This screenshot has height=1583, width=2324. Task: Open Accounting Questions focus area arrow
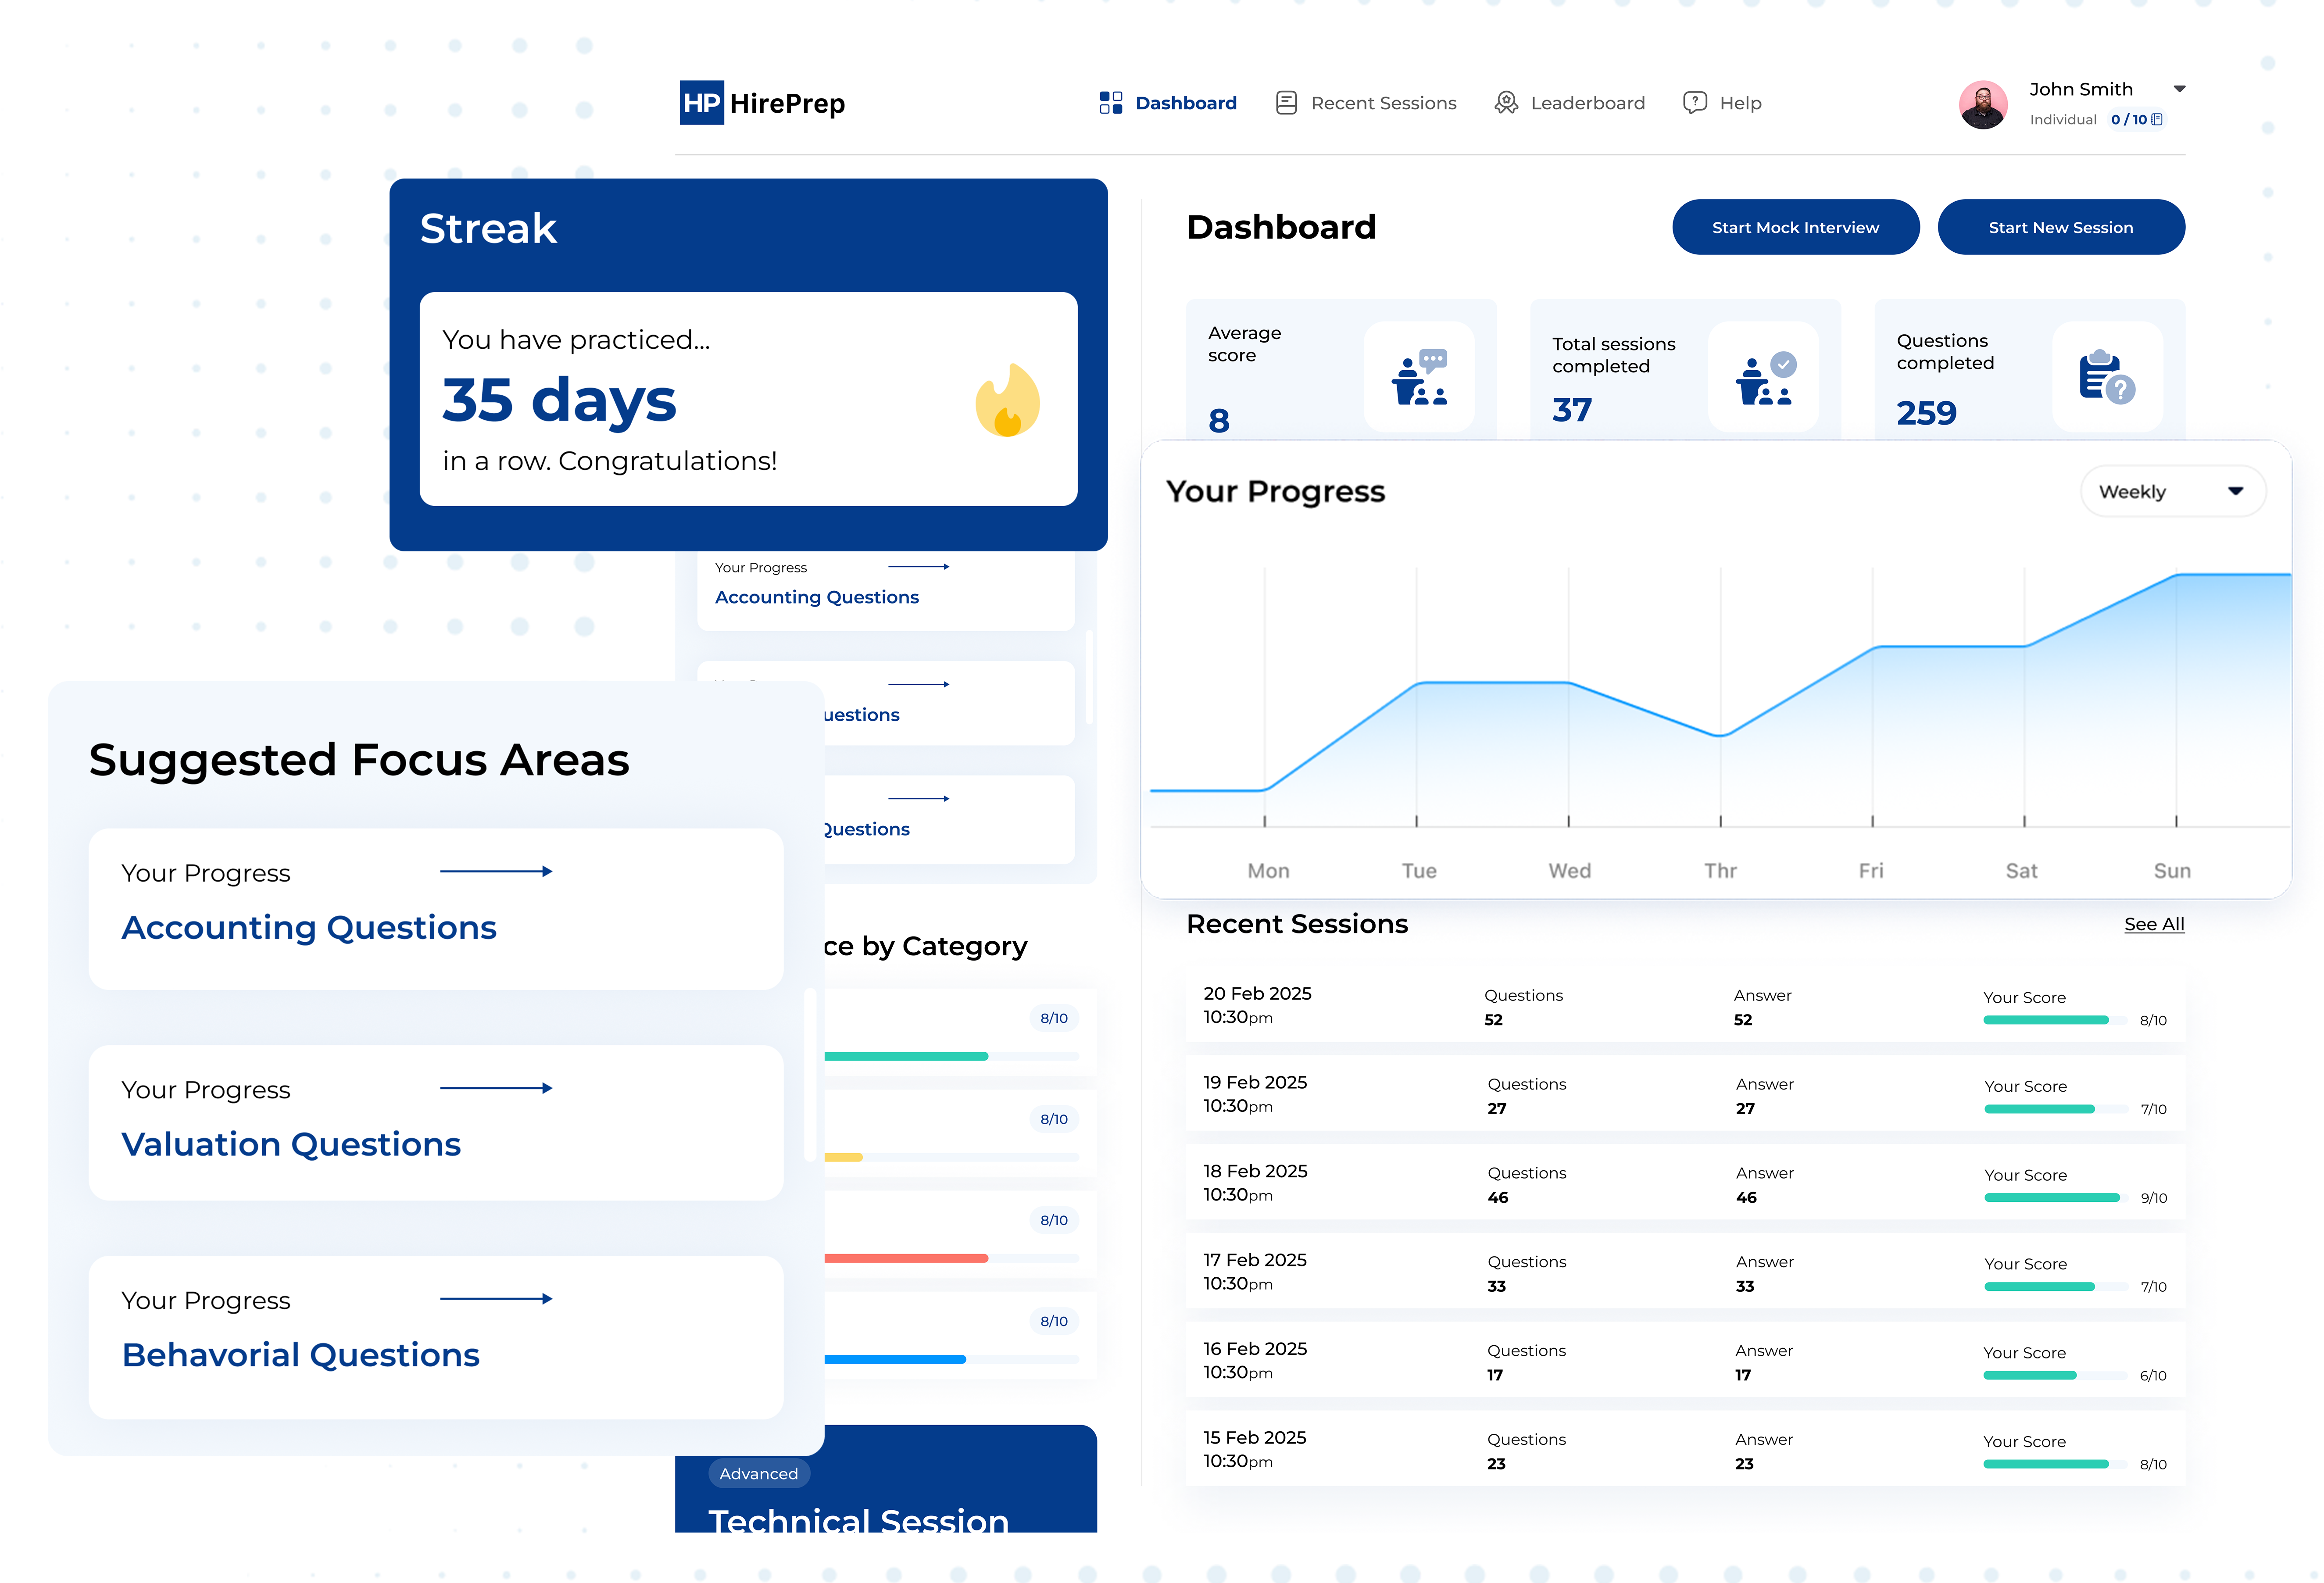(x=496, y=872)
